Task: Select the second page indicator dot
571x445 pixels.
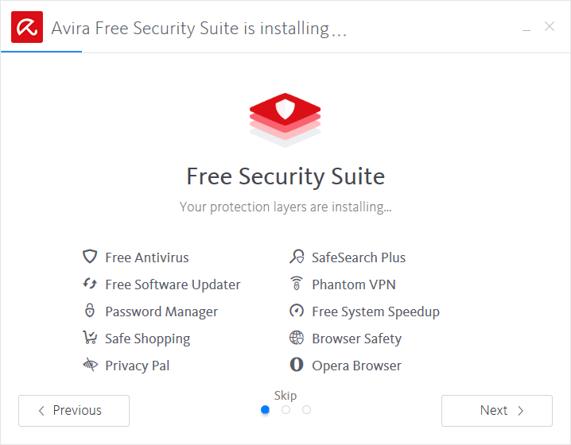Action: pyautogui.click(x=285, y=410)
